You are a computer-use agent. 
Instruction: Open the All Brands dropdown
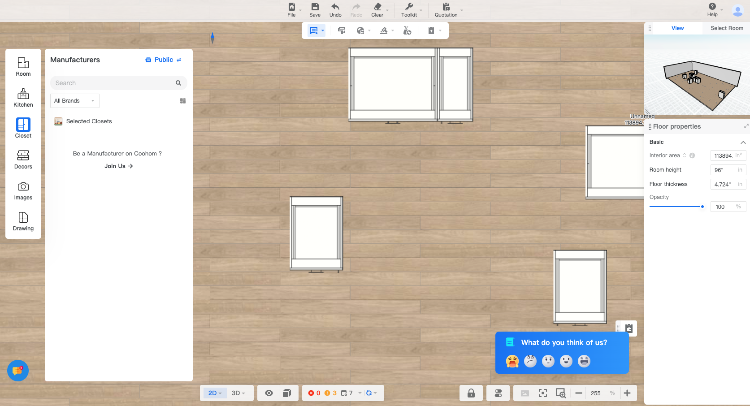[x=74, y=101]
